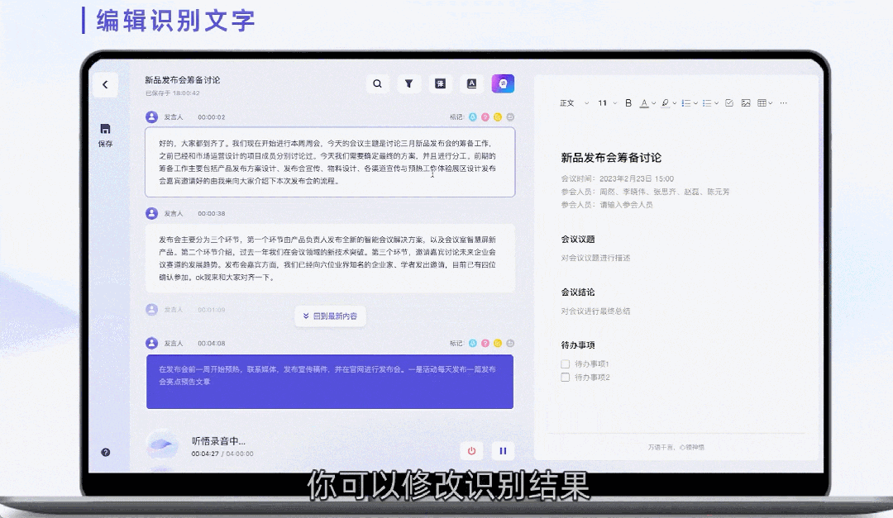Click the 会议议题 heading
The image size is (893, 518).
click(x=577, y=239)
